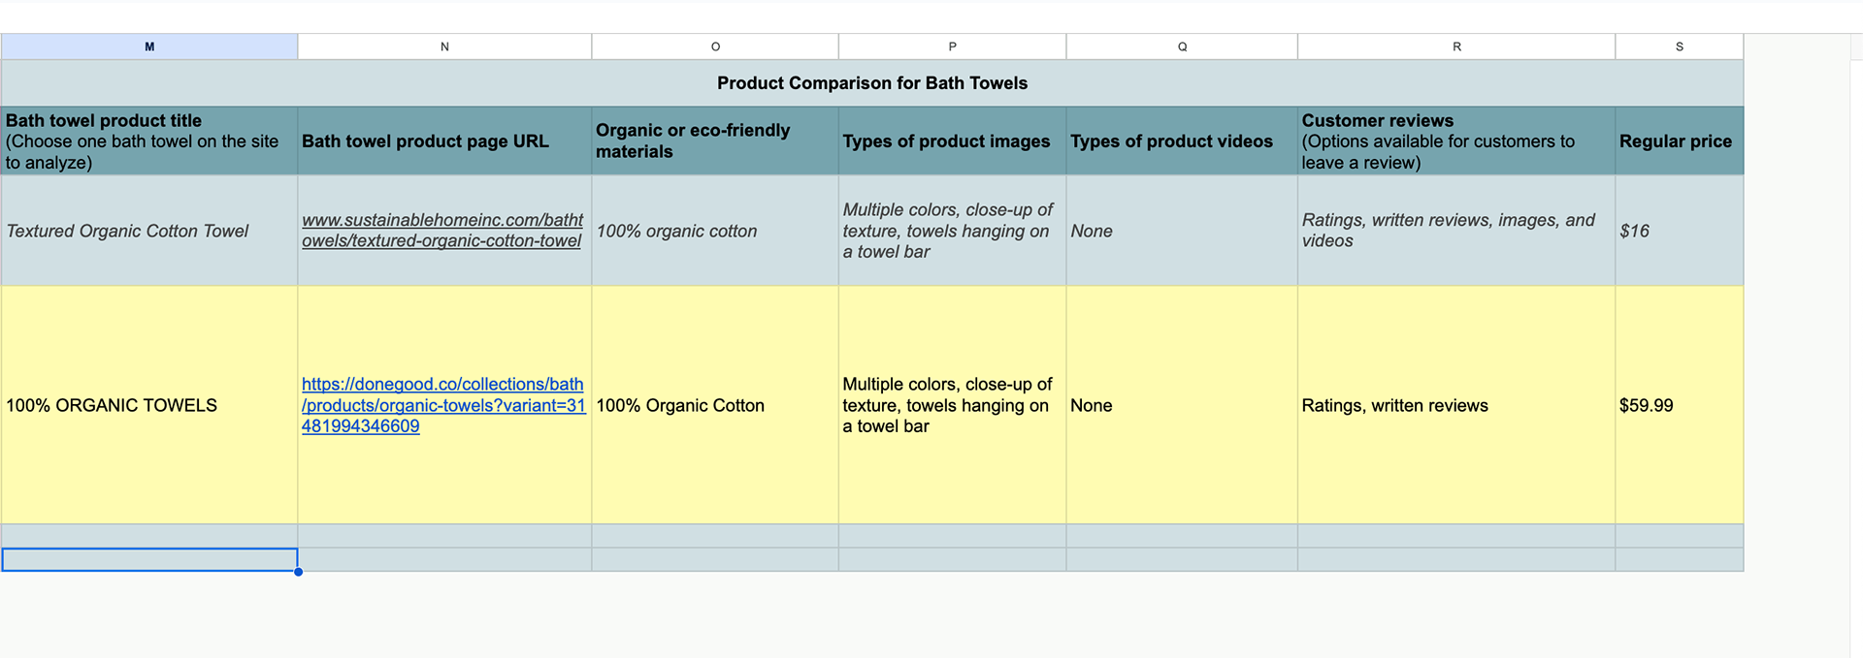
Task: Select the '$59.99' price cell
Action: pos(1680,405)
